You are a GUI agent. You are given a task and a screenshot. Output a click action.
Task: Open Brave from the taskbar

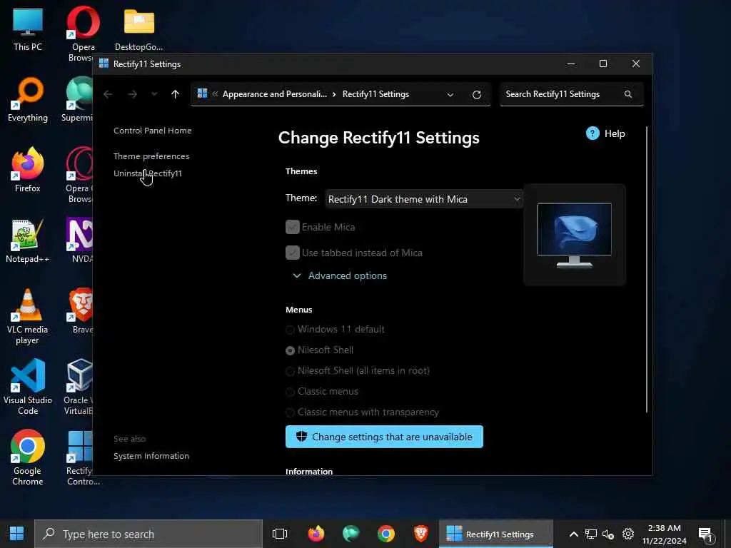(421, 534)
